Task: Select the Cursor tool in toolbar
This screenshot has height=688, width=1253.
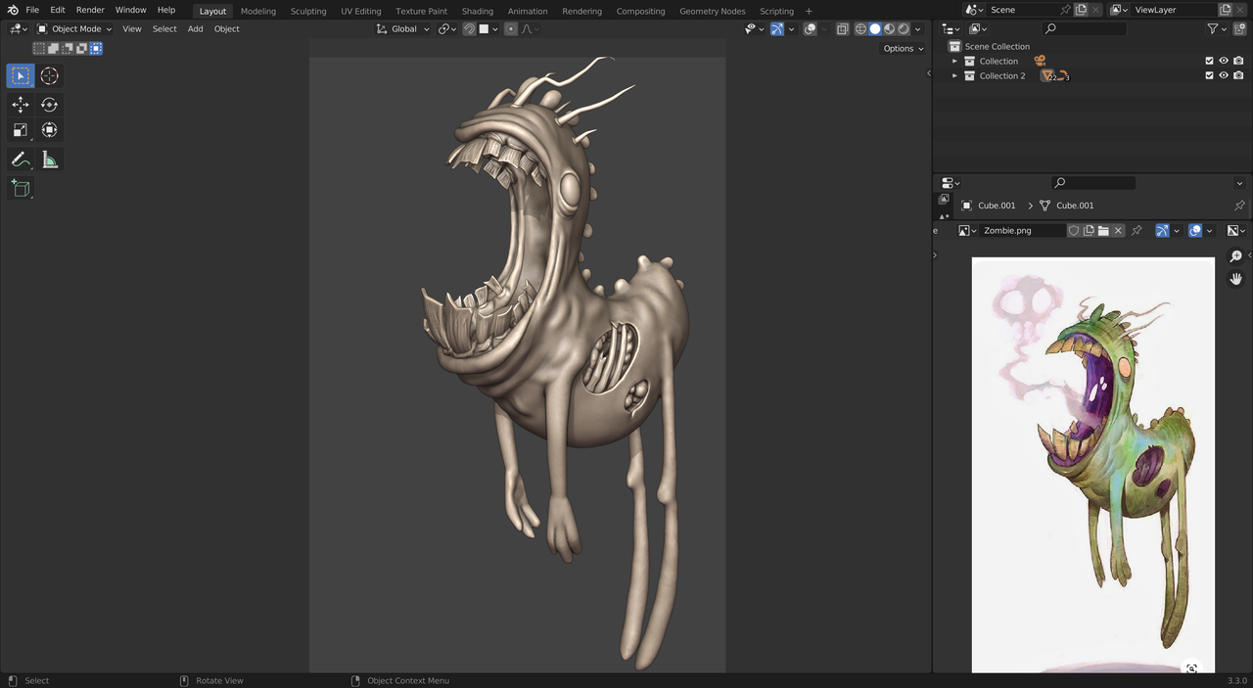Action: pyautogui.click(x=49, y=76)
